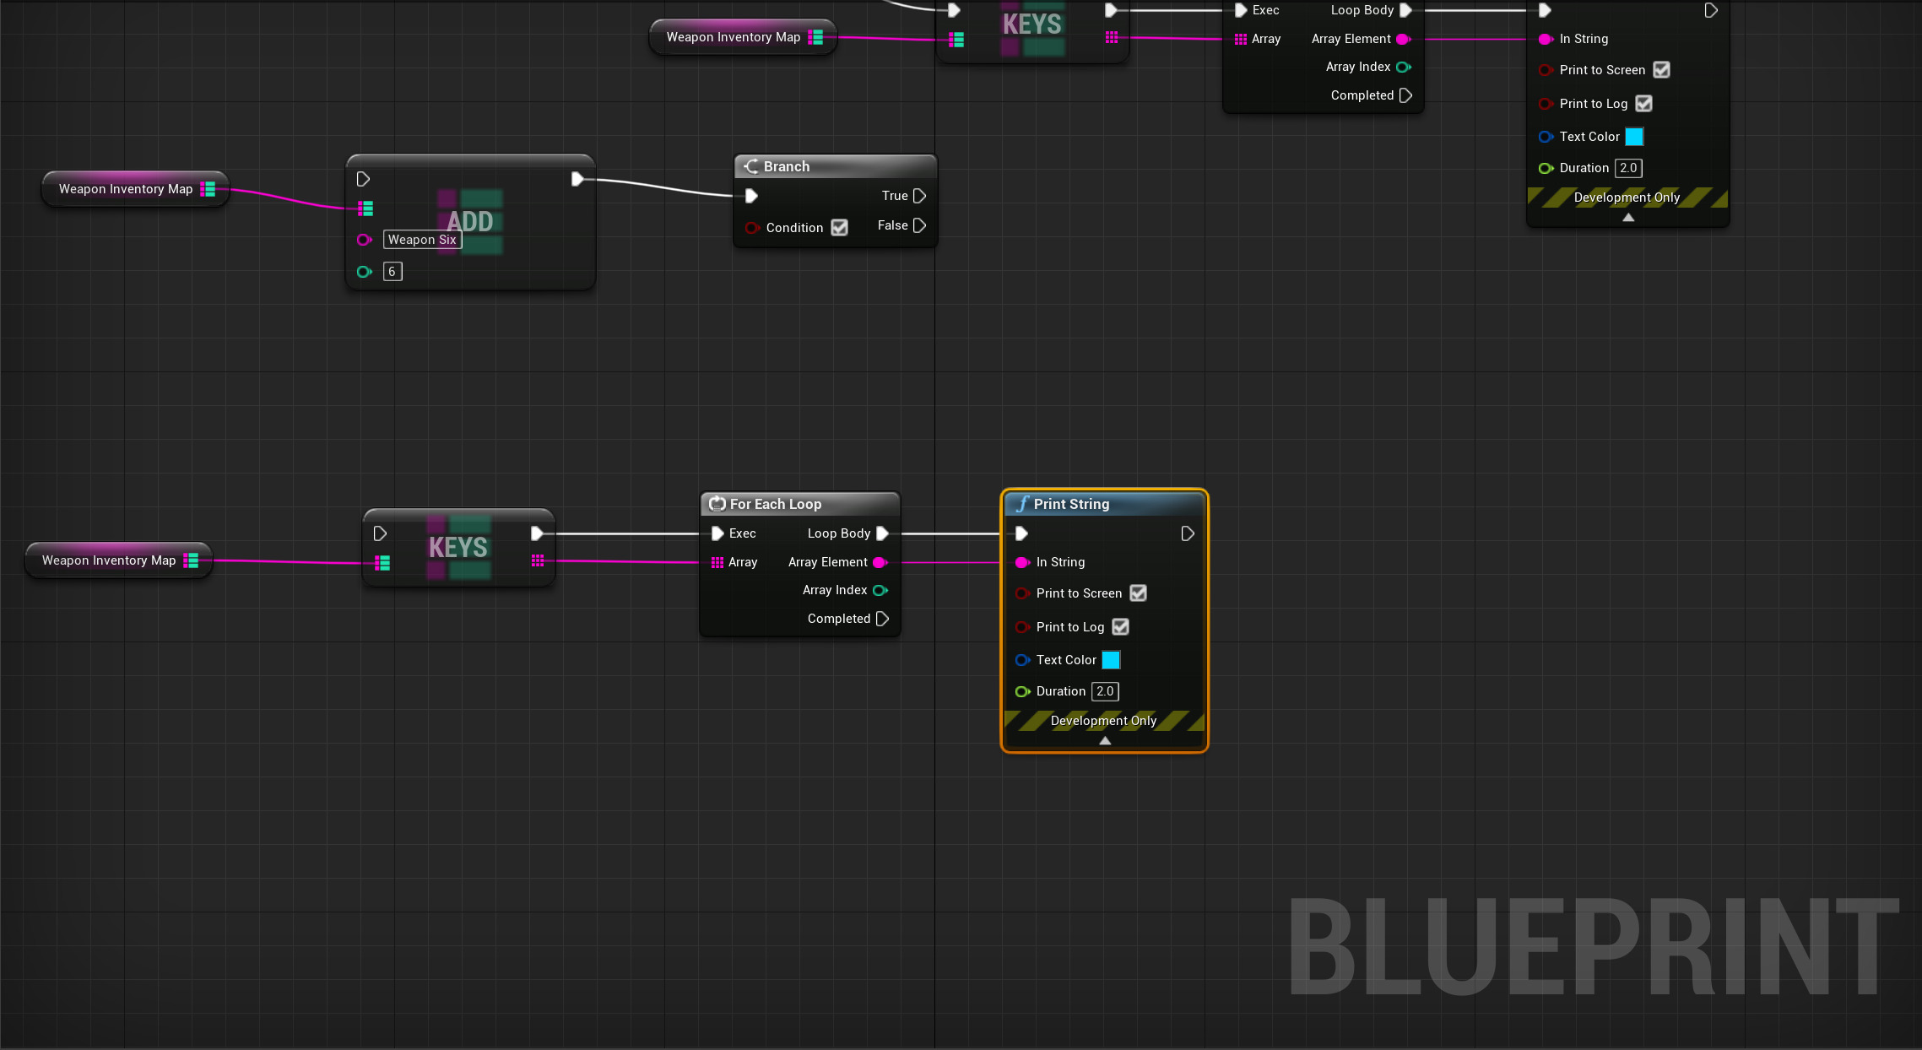Toggle Print to Log on selected Print String
Screen dimensions: 1922x1050
1120,627
